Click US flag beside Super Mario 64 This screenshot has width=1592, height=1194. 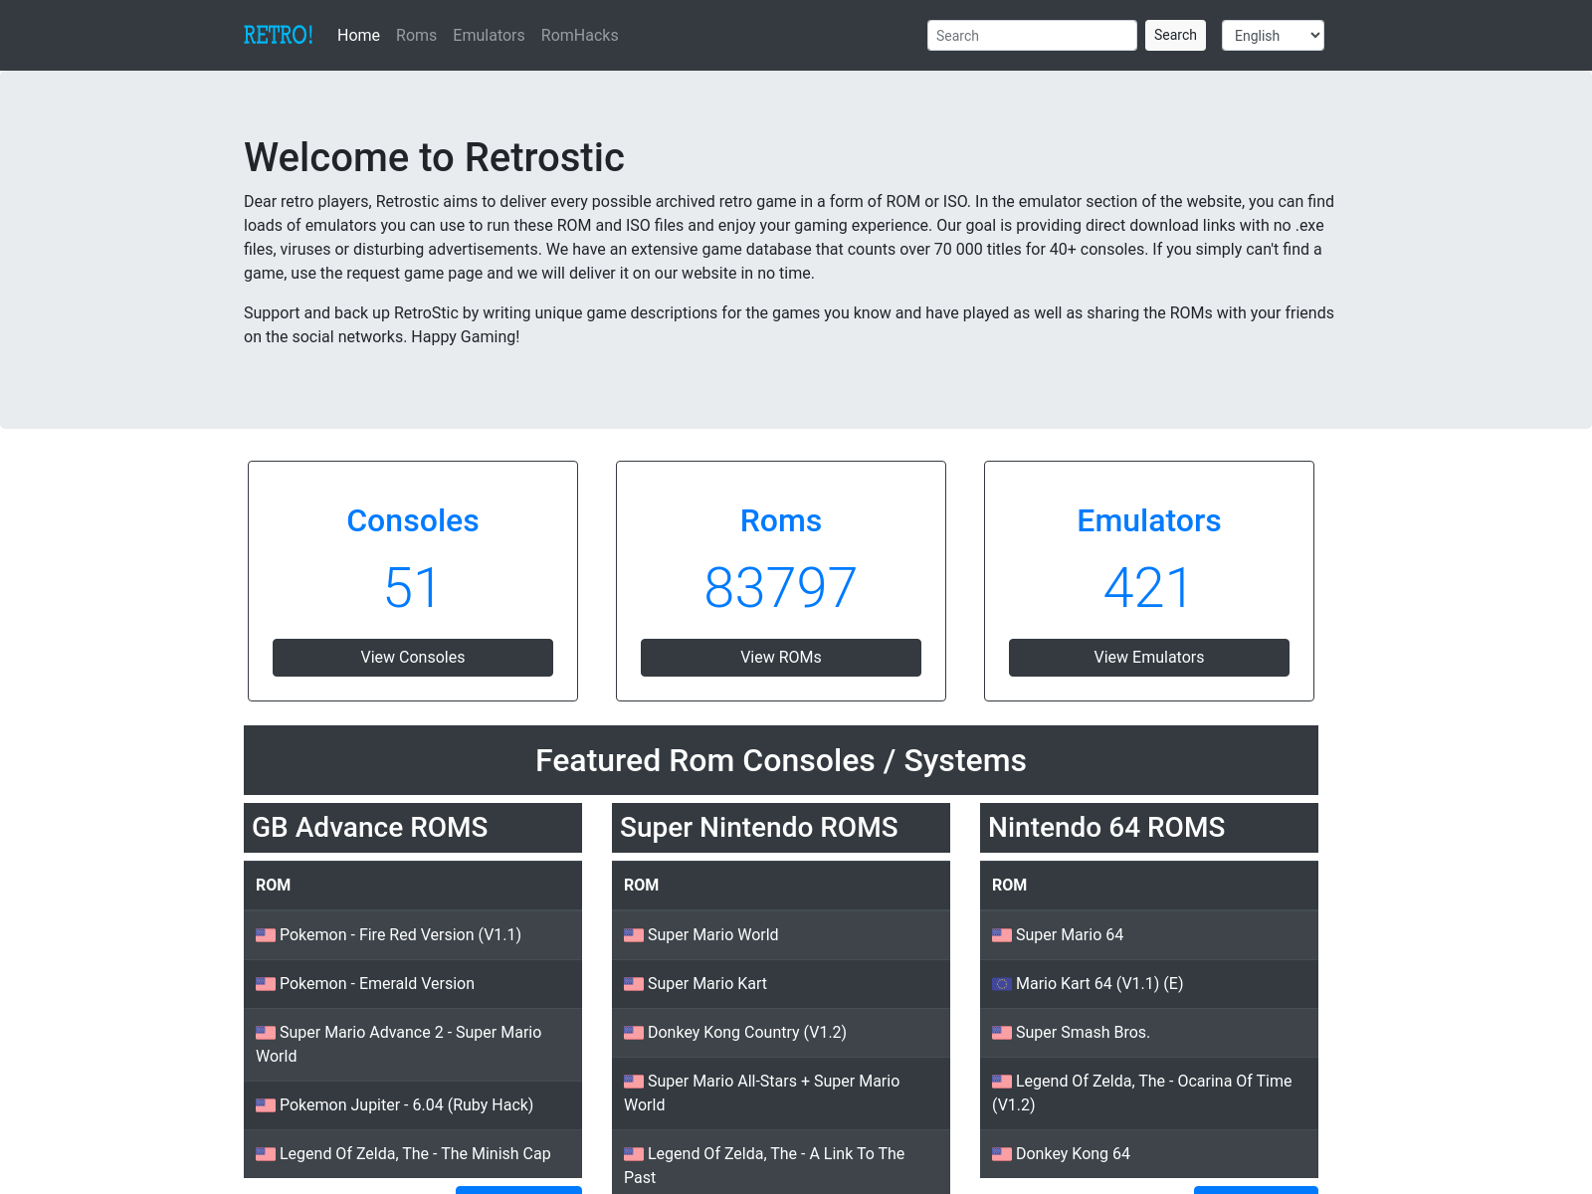(x=1002, y=935)
